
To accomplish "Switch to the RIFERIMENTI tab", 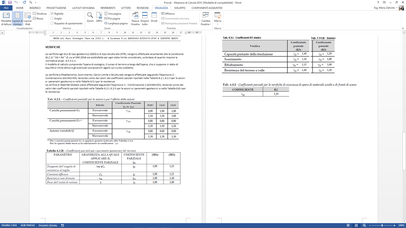I will tap(108, 8).
